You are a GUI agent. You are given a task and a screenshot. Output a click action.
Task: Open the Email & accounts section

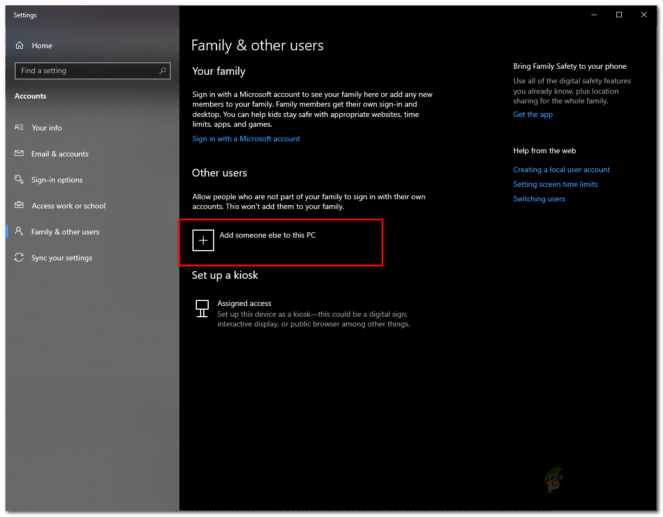tap(60, 154)
